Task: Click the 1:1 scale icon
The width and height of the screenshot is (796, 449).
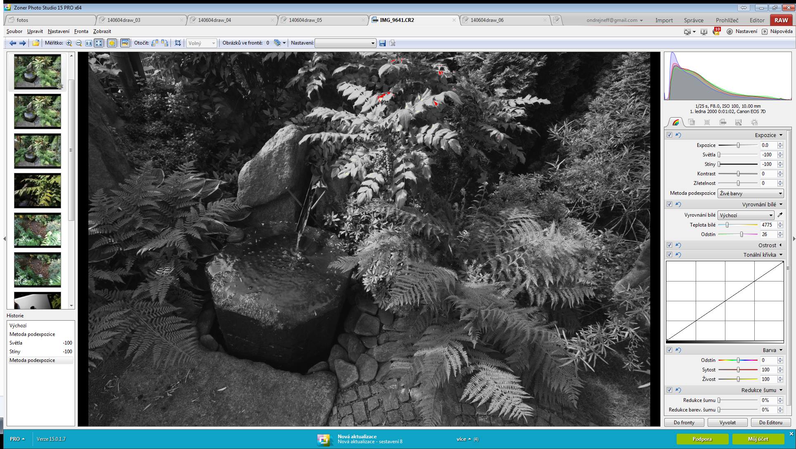Action: pos(89,43)
